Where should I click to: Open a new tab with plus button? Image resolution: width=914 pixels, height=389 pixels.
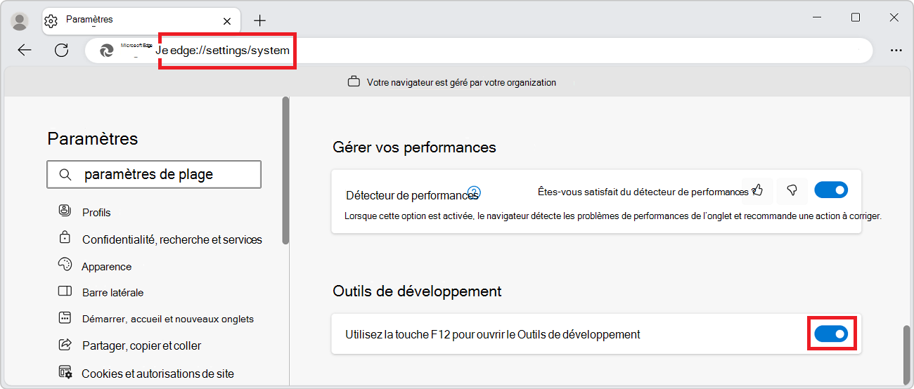click(x=260, y=20)
